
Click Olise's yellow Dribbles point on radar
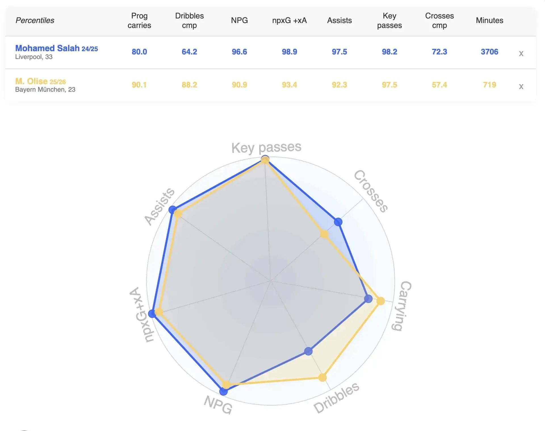(322, 378)
